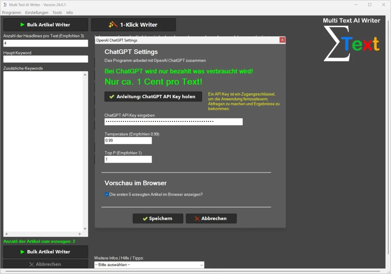Click the keywords list scroll up arrow
This screenshot has width=391, height=274.
pyautogui.click(x=85, y=74)
